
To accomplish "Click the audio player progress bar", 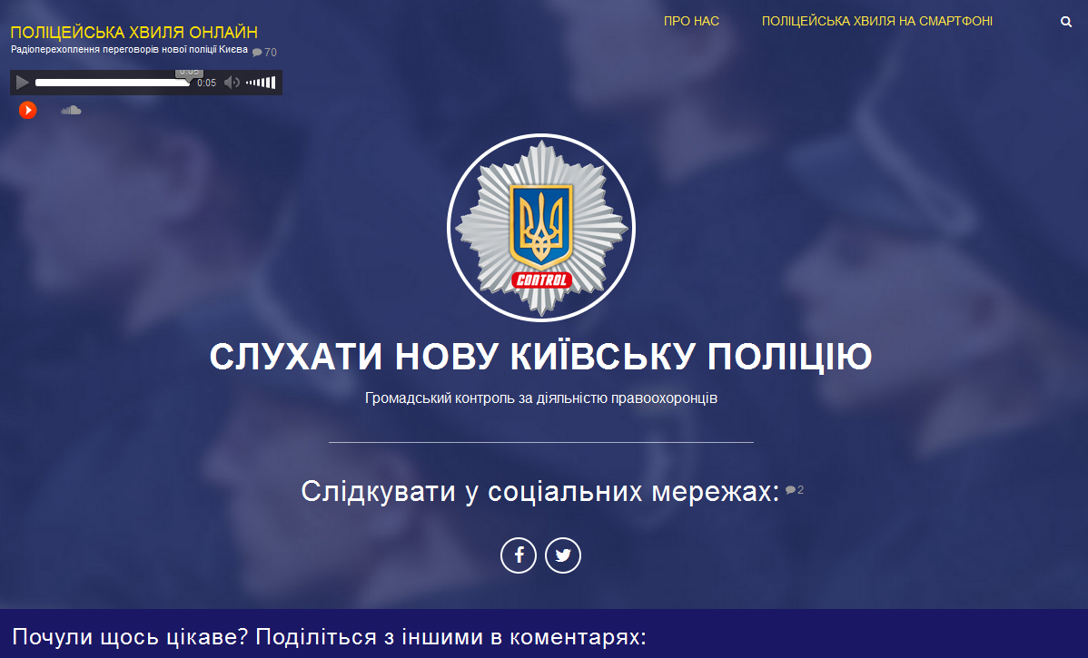I will click(113, 83).
